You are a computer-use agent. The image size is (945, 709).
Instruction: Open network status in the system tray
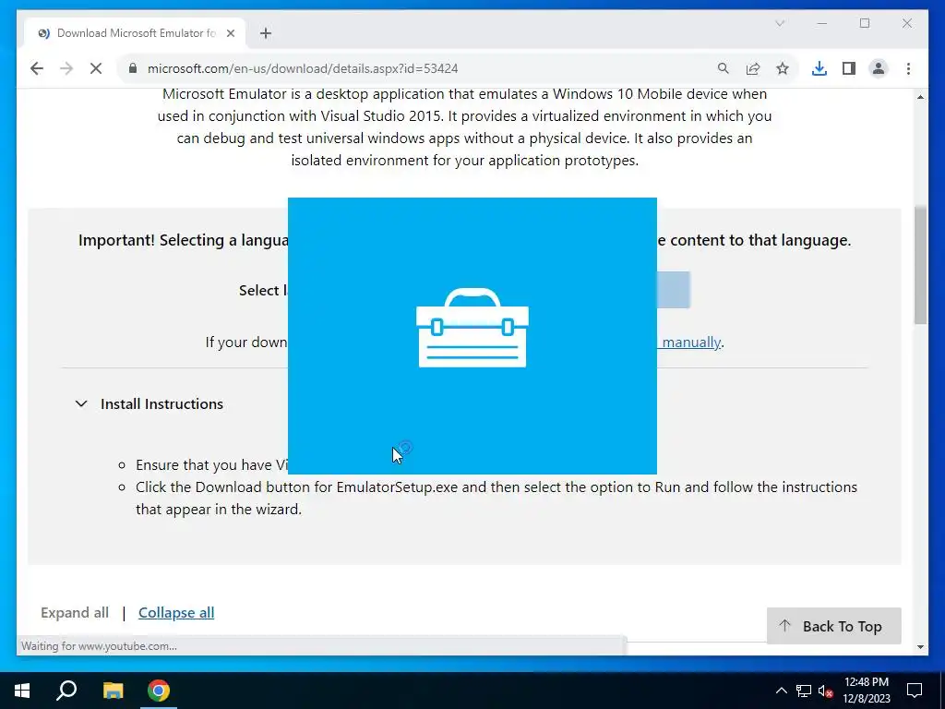coord(804,691)
